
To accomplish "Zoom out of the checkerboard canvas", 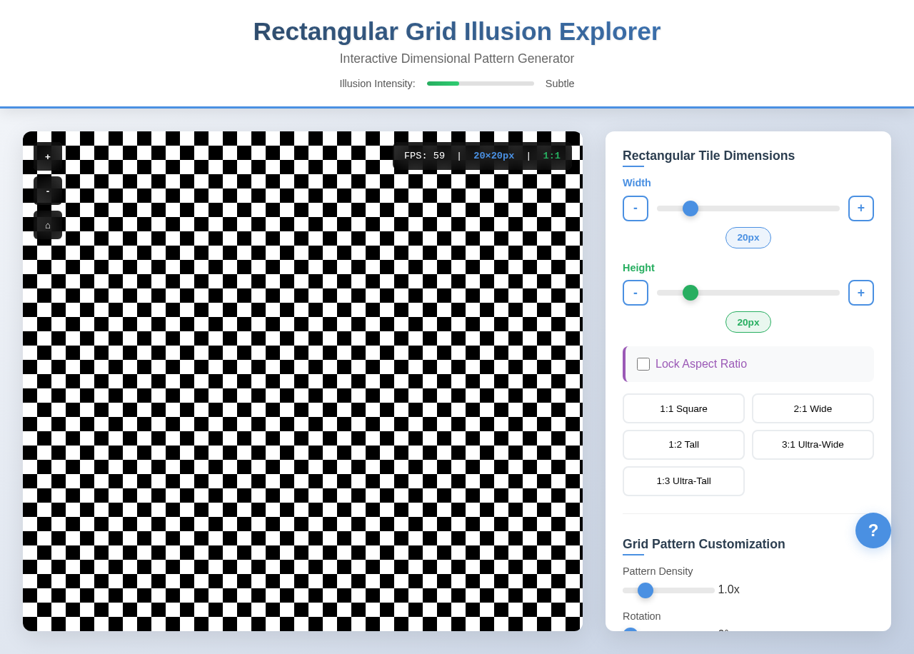I will 47,191.
